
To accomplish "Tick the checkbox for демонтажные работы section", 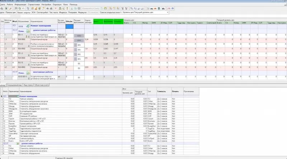I will pyautogui.click(x=2, y=31).
